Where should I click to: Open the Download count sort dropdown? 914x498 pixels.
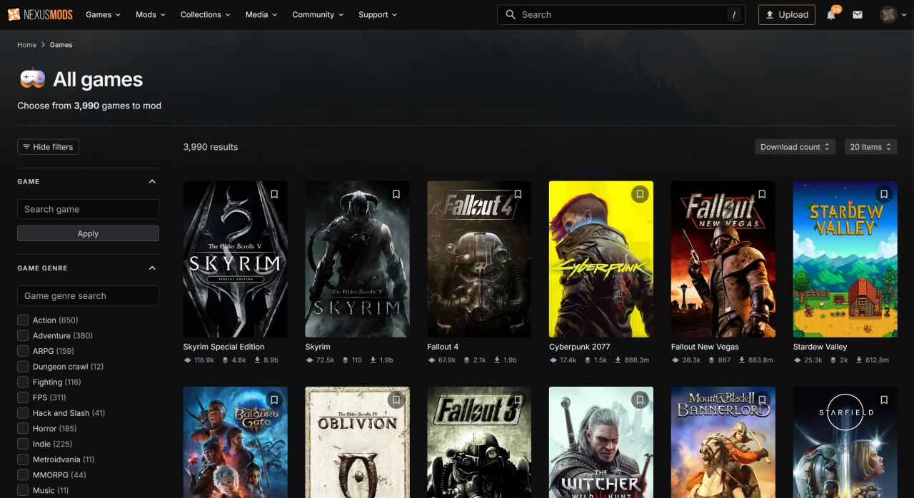click(x=795, y=147)
